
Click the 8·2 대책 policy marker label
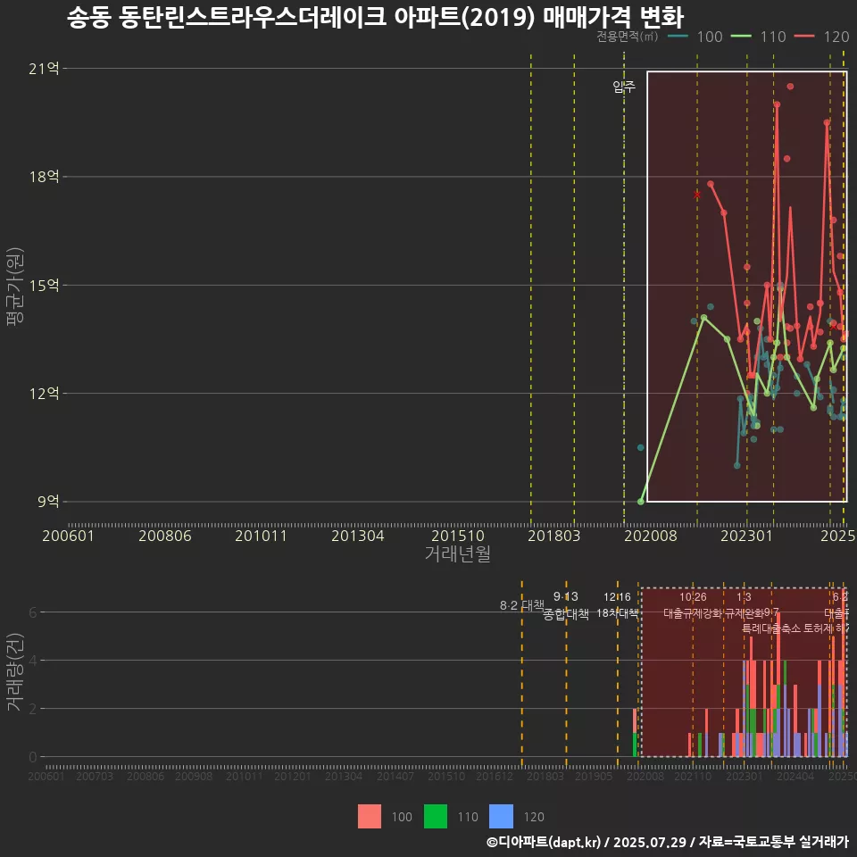(522, 605)
